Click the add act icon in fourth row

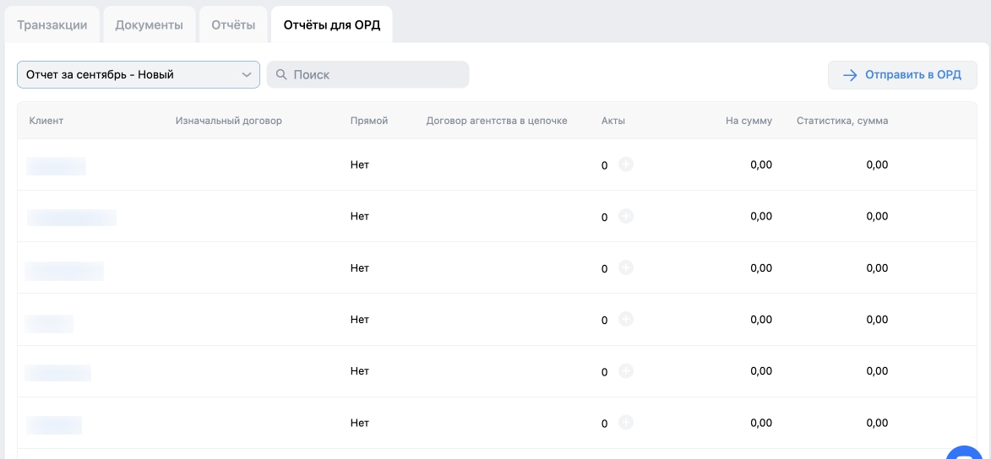[x=626, y=319]
